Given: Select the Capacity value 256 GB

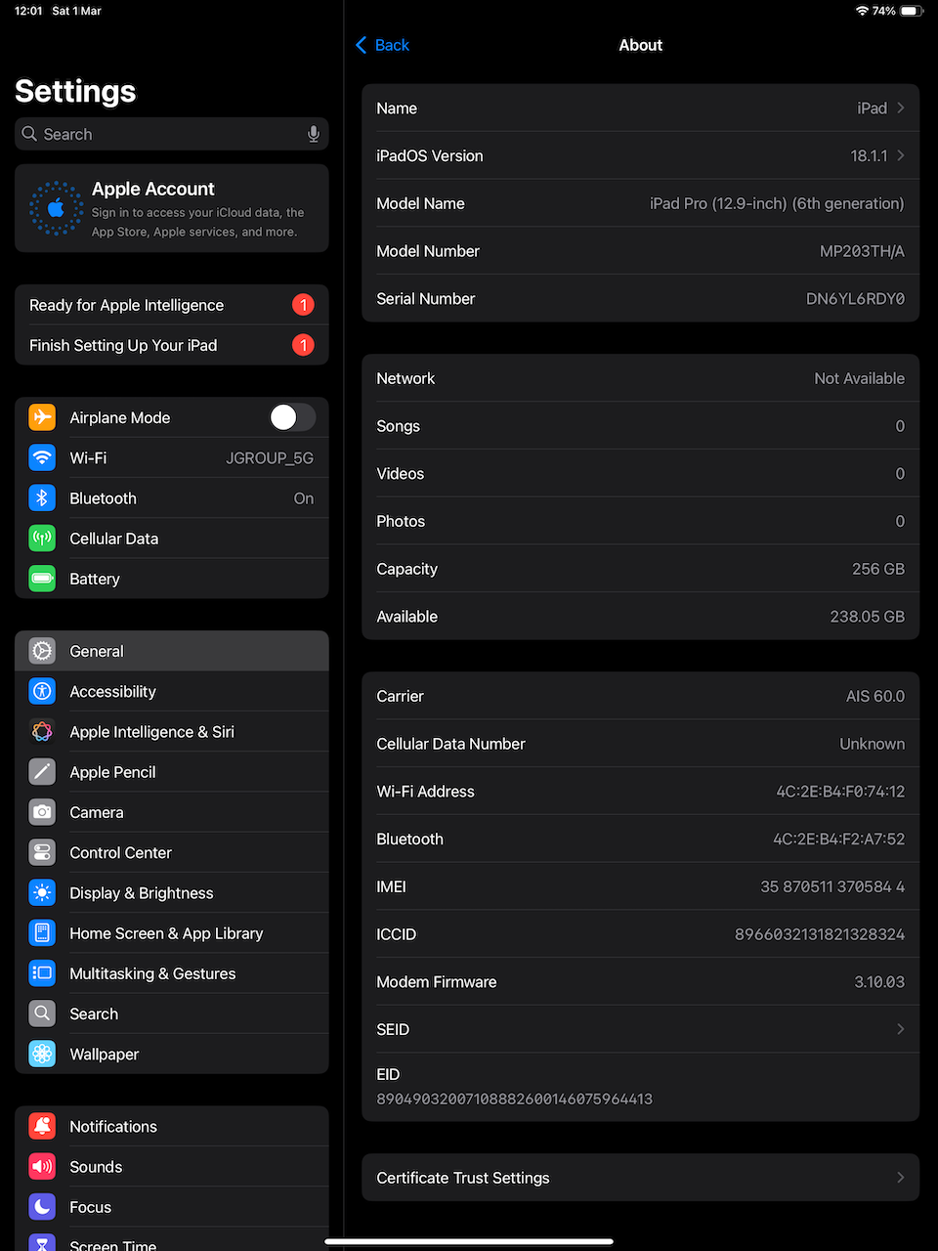Looking at the screenshot, I should (878, 569).
